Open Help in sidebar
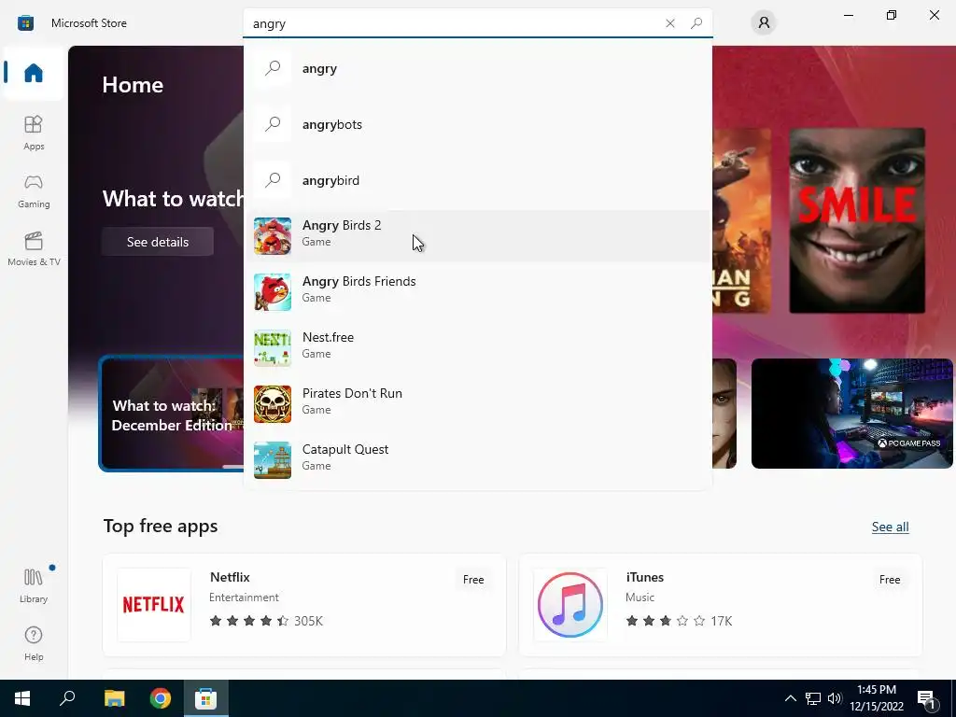The width and height of the screenshot is (956, 717). pyautogui.click(x=34, y=643)
